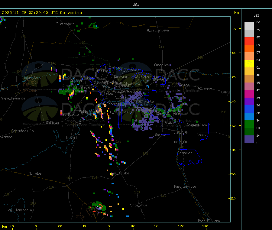Viewport: 272px width, 230px height.
Task: Click the -80 km right axis tick
Action: pos(233,29)
